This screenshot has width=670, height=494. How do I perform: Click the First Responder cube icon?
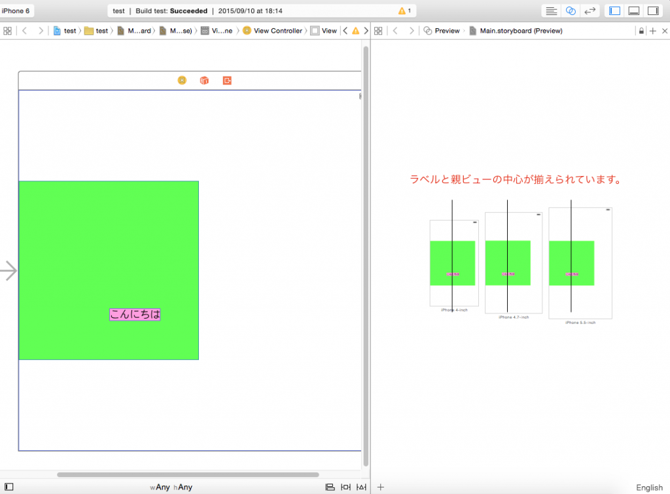click(204, 80)
